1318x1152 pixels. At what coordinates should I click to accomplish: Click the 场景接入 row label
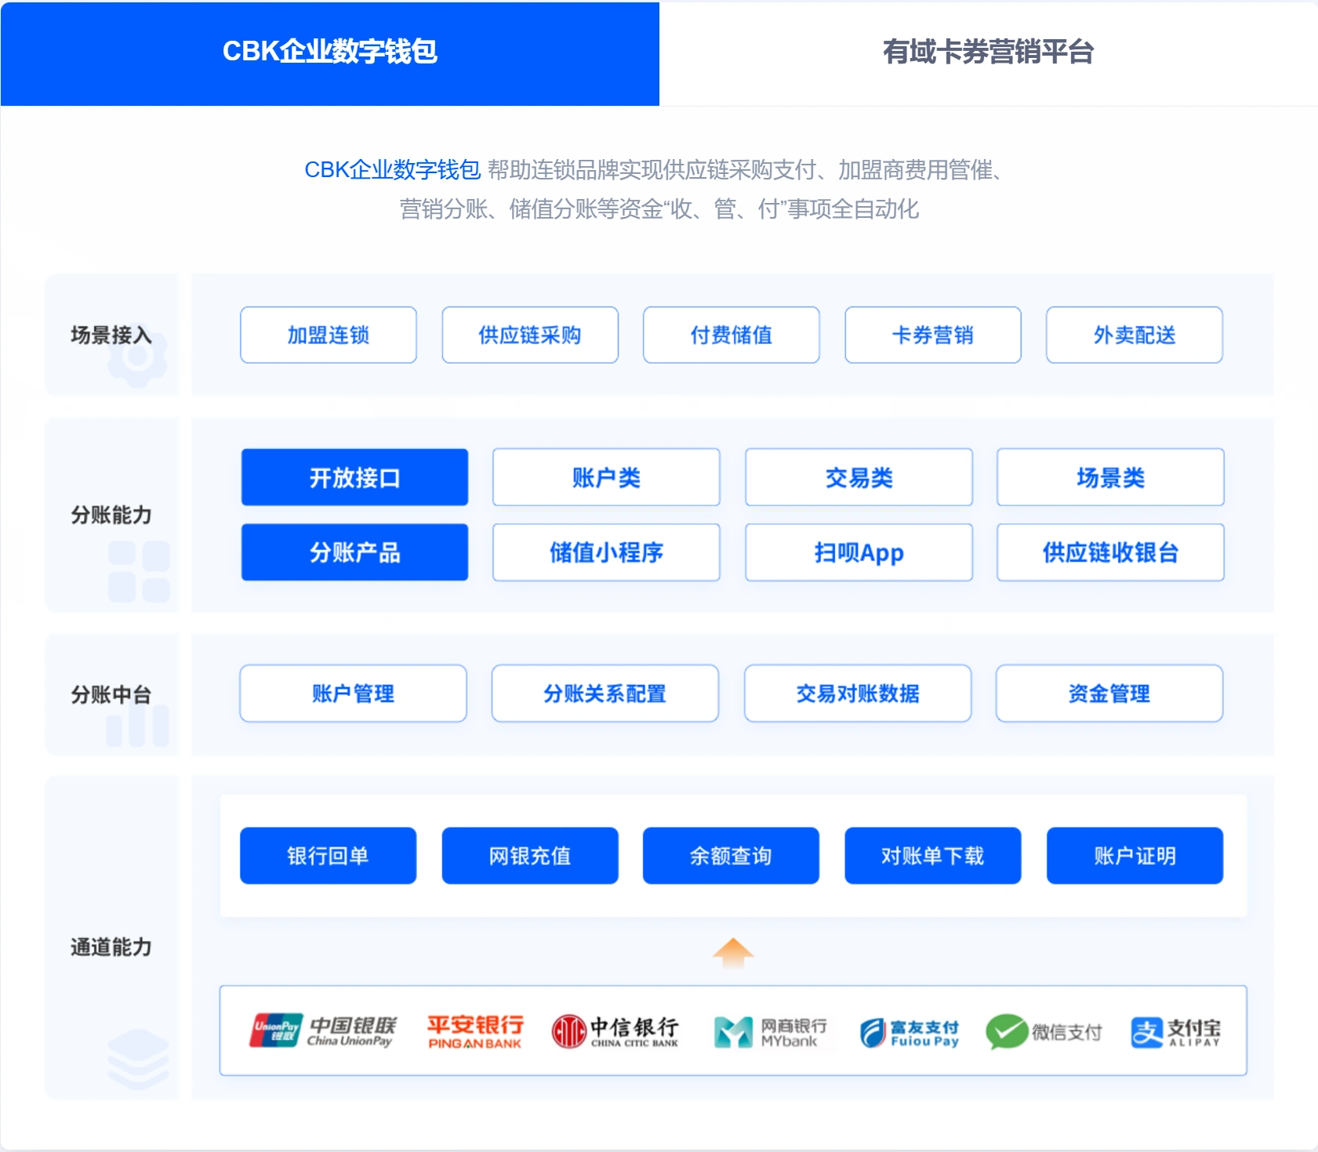tap(111, 335)
